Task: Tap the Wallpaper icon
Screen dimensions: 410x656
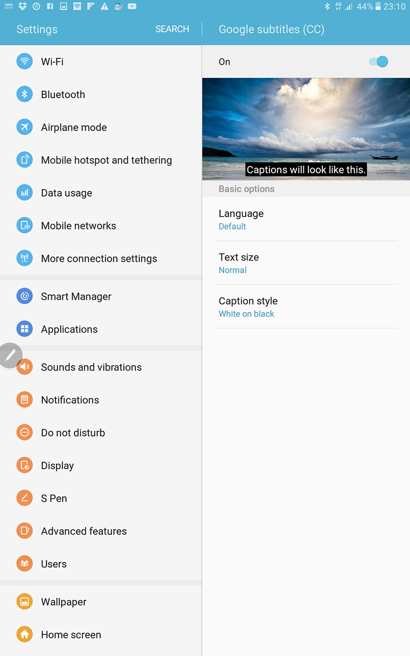Action: coord(25,602)
